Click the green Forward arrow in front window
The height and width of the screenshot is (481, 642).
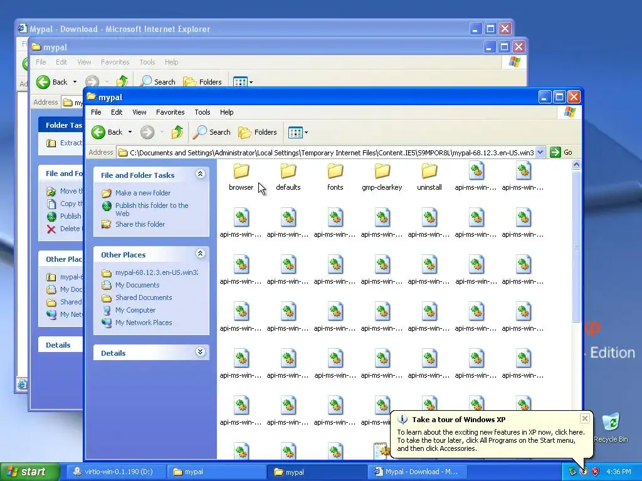147,132
